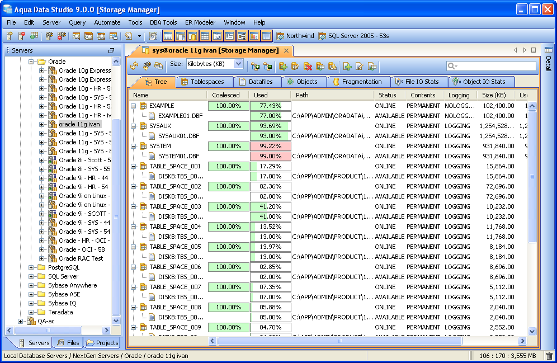This screenshot has width=557, height=363.
Task: Collapse the SYSTEM tablespace node
Action: 134,146
